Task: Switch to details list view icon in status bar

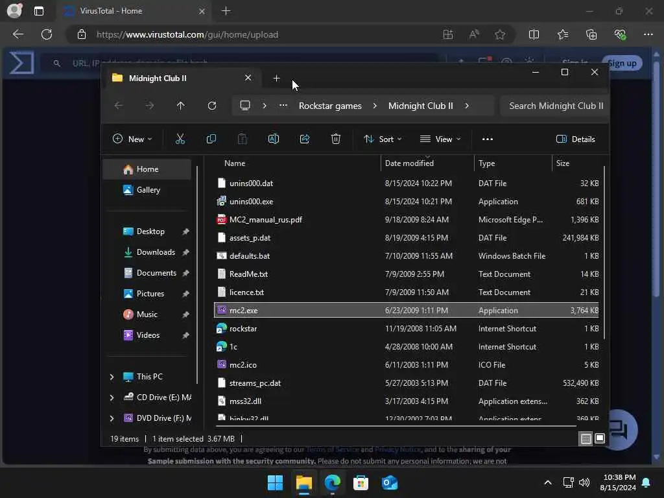Action: 586,439
